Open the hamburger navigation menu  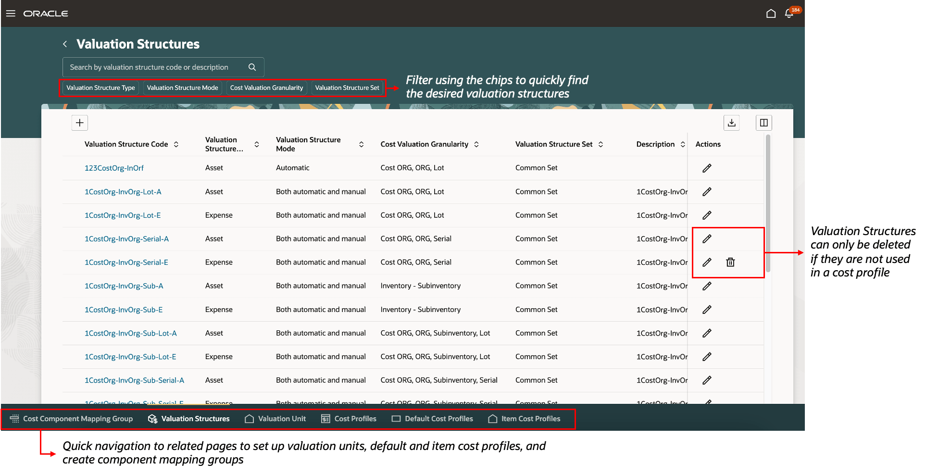pos(11,13)
